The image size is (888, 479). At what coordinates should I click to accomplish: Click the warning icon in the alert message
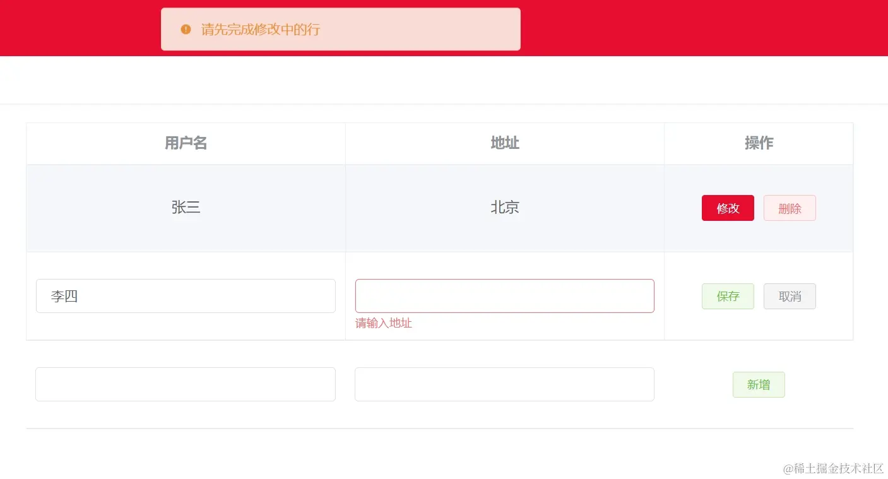point(186,29)
